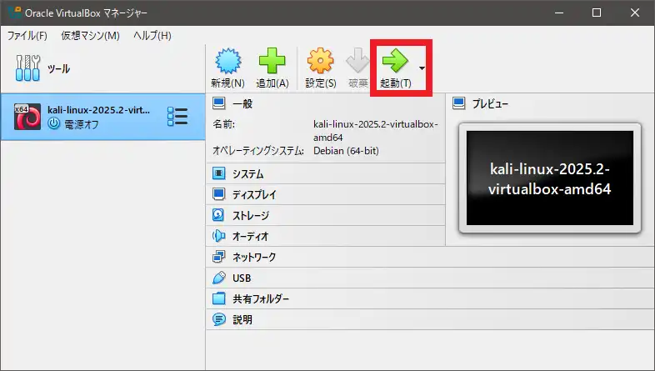Click the プレビュー monitor icon
The width and height of the screenshot is (655, 371).
point(458,103)
